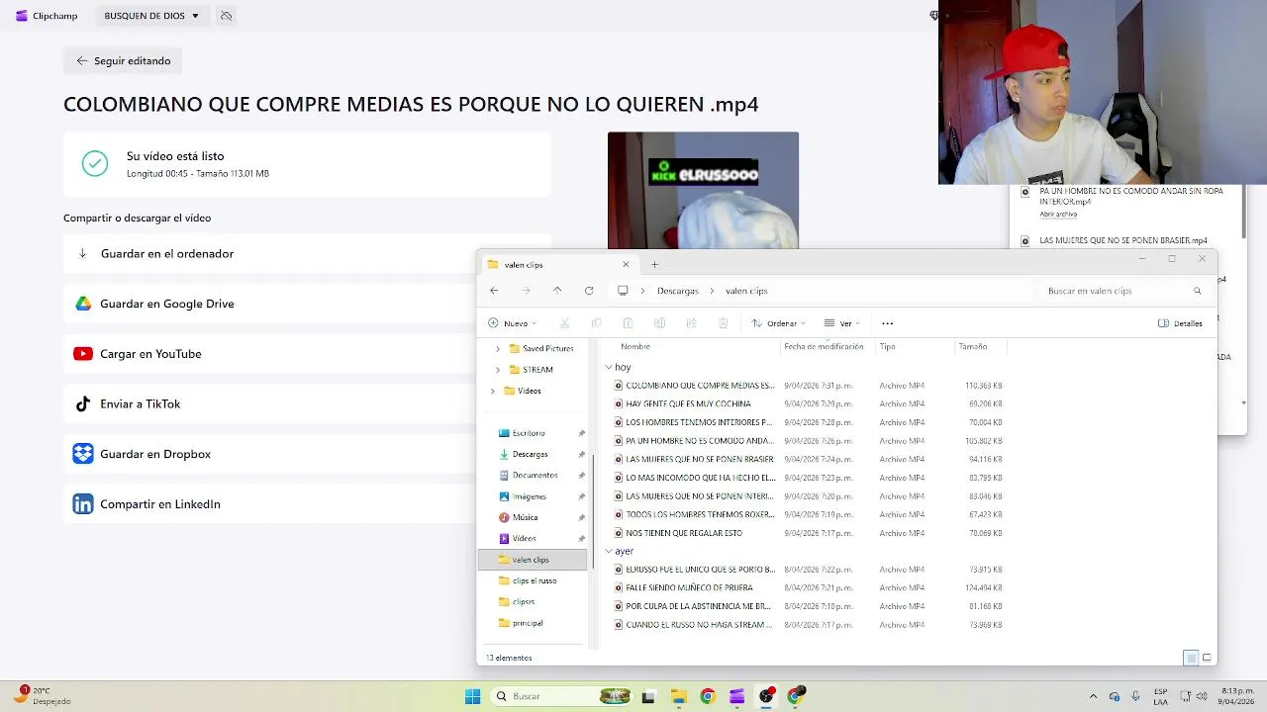Collapse the ayer group
The image size is (1267, 712).
[x=609, y=551]
